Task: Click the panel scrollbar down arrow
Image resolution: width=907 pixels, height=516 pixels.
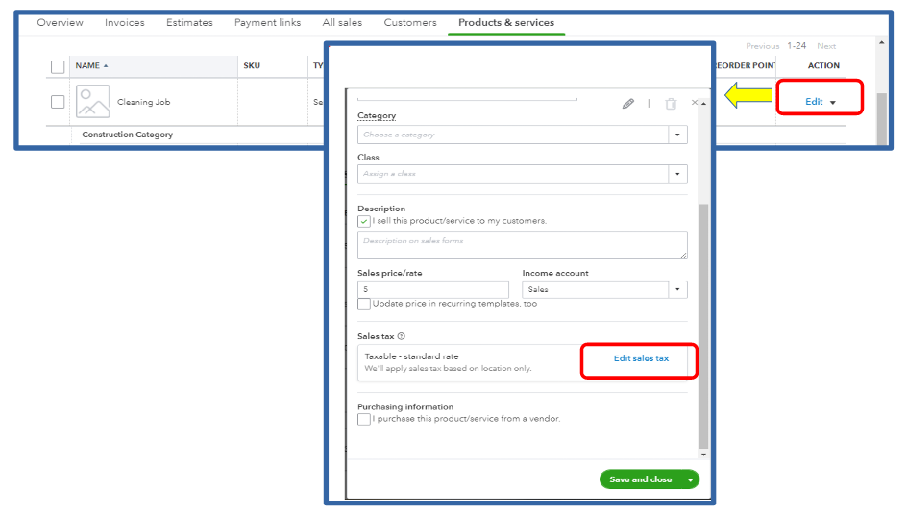Action: (x=703, y=455)
